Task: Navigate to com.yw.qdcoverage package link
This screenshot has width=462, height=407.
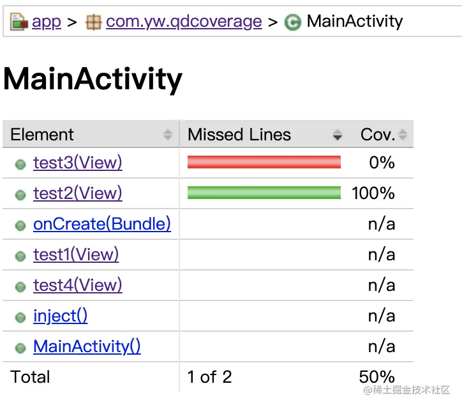Action: coord(184,22)
